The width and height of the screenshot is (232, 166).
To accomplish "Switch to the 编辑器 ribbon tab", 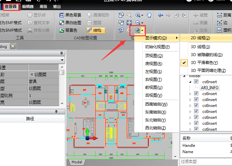I will pyautogui.click(x=28, y=6).
